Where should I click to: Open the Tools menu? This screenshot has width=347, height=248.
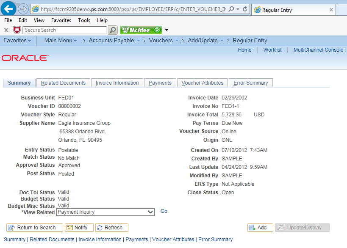(84, 20)
